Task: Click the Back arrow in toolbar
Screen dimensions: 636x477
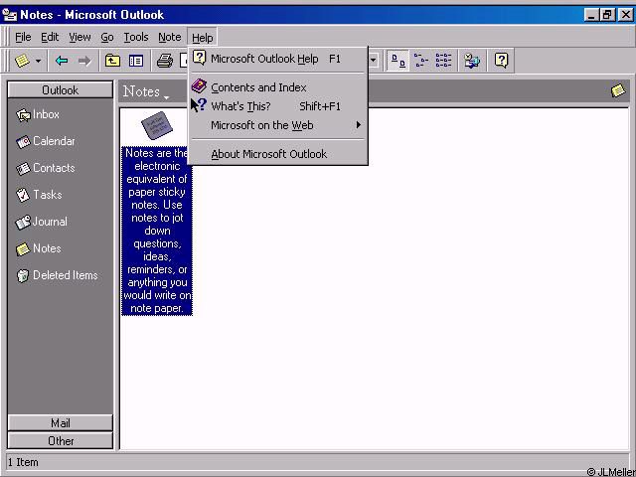Action: pos(62,61)
